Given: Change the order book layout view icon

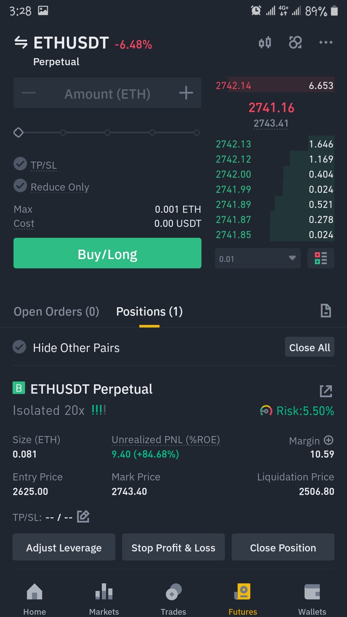Looking at the screenshot, I should (321, 258).
